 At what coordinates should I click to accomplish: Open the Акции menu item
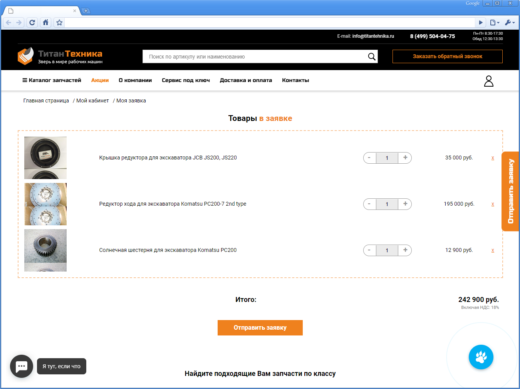click(x=100, y=80)
